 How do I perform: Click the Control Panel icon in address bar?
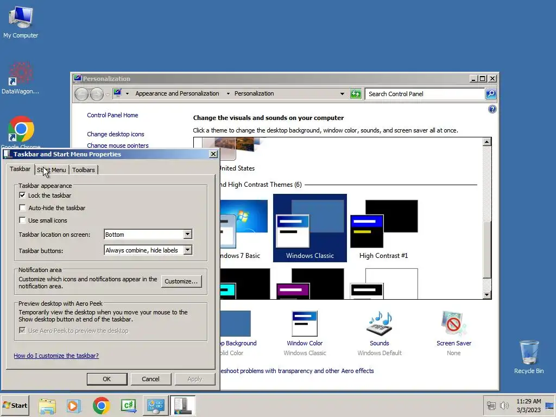pyautogui.click(x=117, y=93)
